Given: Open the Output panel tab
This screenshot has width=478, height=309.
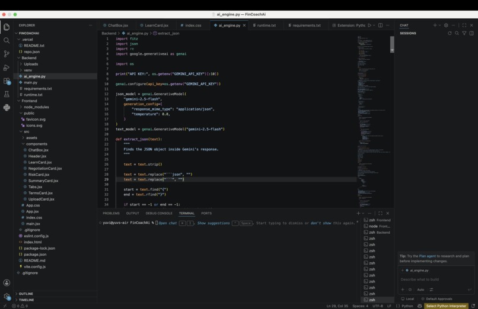Looking at the screenshot, I should pyautogui.click(x=133, y=213).
